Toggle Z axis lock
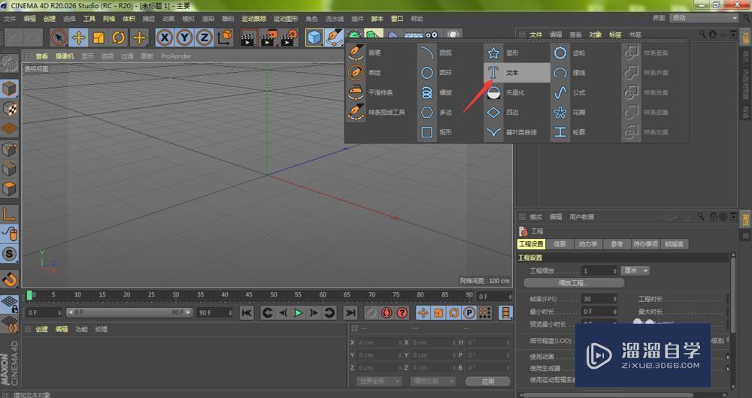 (x=205, y=38)
